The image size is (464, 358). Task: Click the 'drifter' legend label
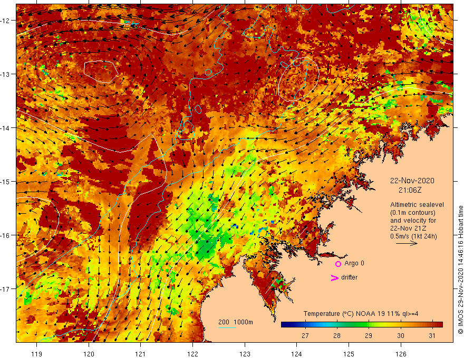coord(349,277)
